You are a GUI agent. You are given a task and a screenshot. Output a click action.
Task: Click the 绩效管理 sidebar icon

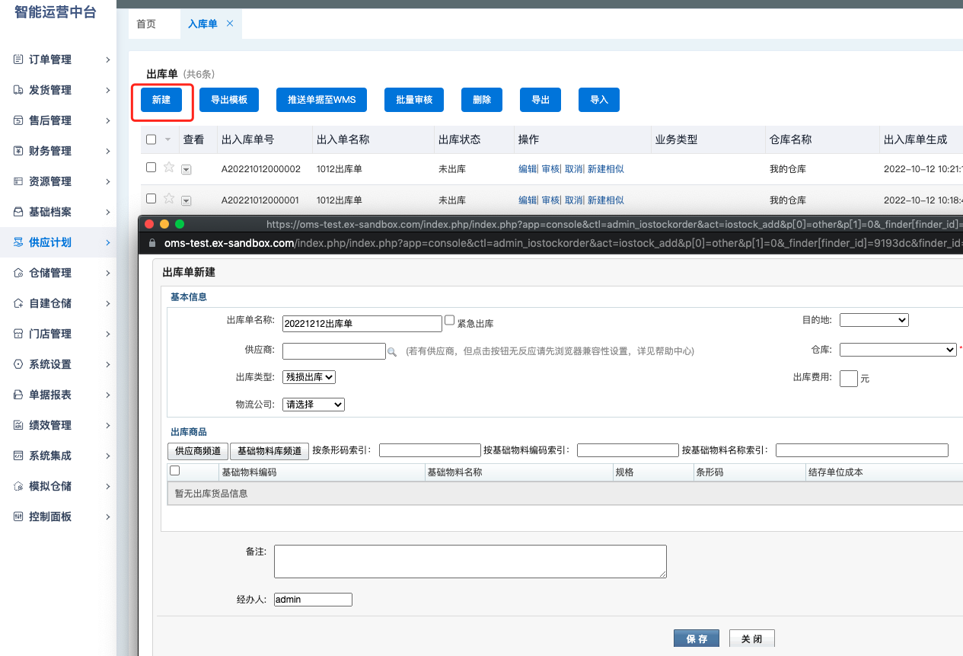click(18, 425)
